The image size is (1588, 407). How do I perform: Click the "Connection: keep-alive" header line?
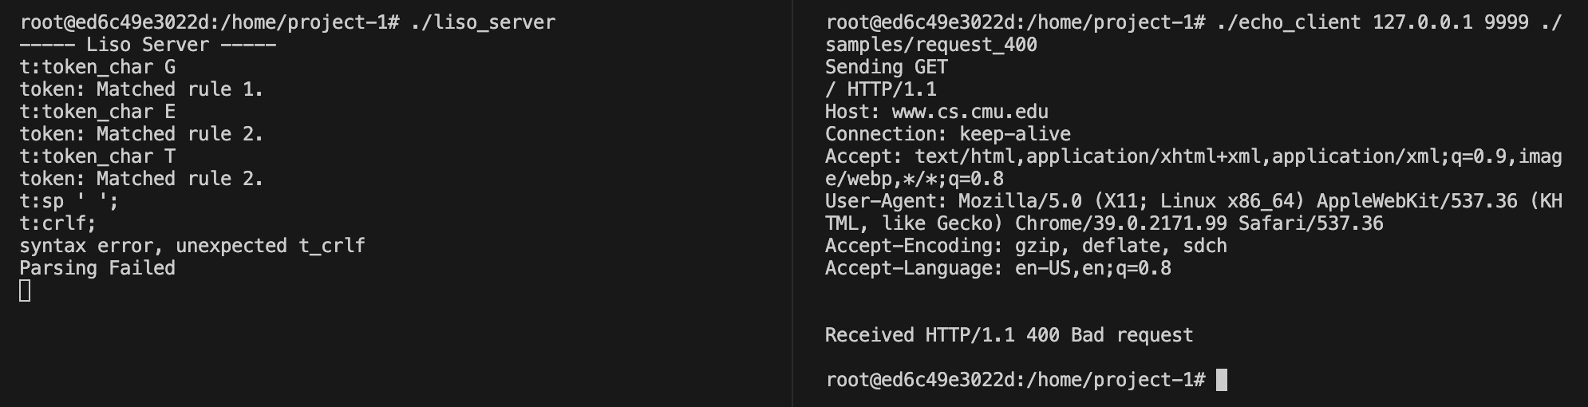click(x=948, y=134)
